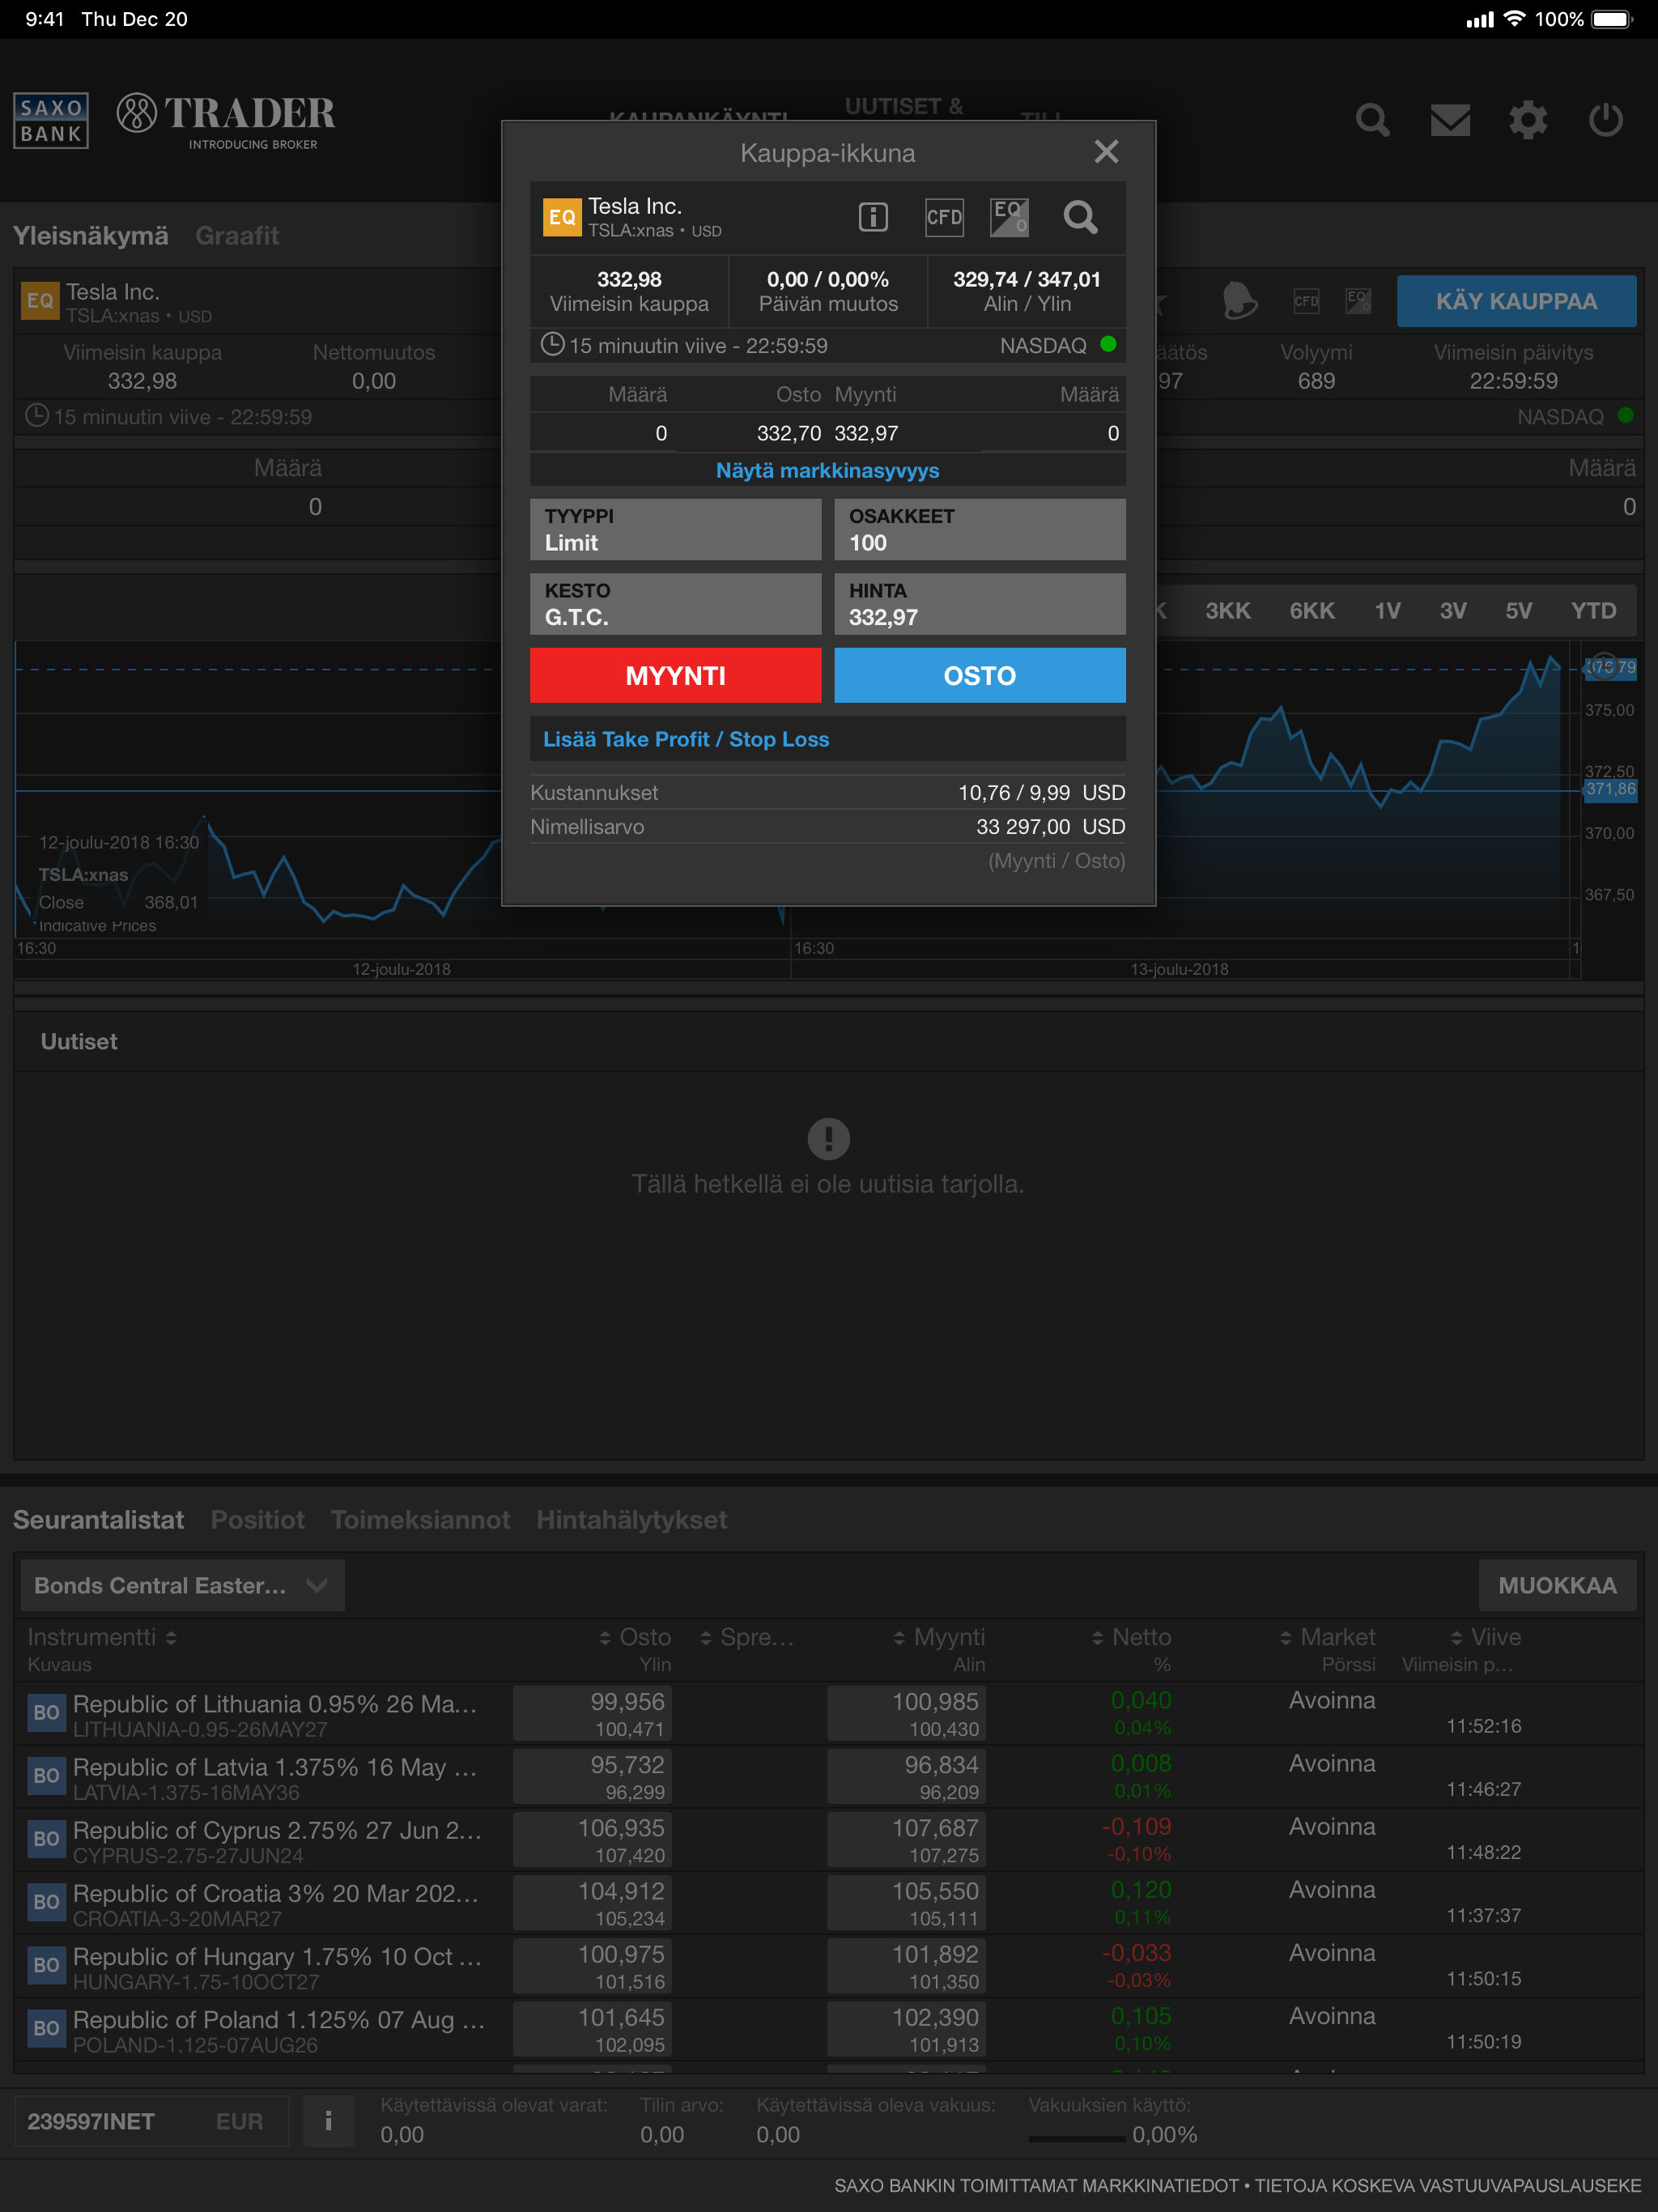Select 5V chart range
The image size is (1658, 2212).
pos(1518,611)
